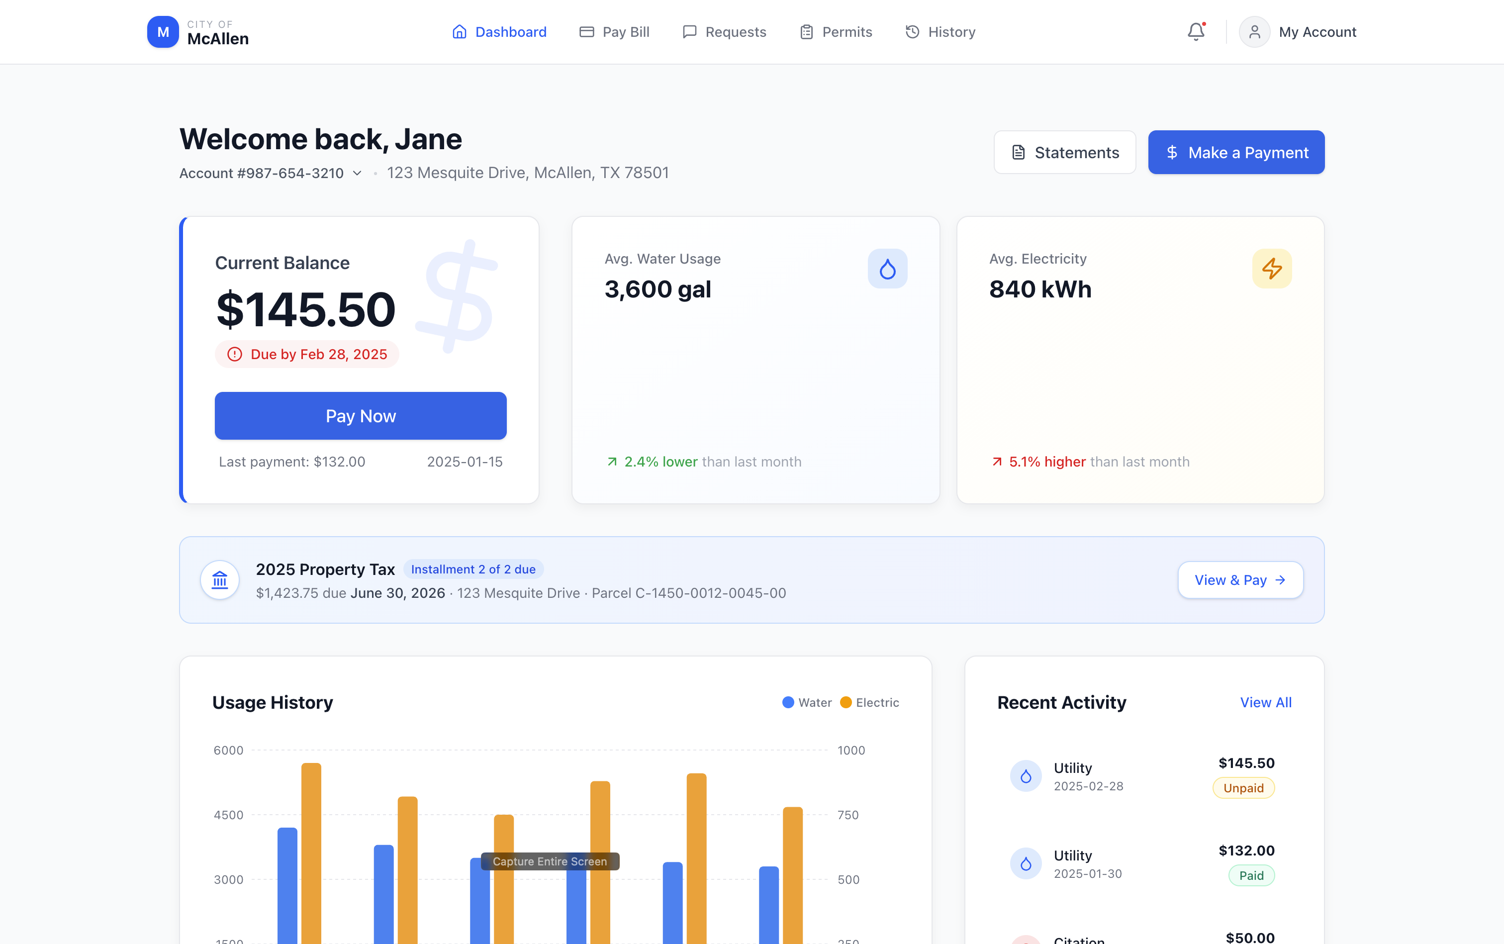This screenshot has width=1504, height=944.
Task: Click the alert icon in due date badge
Action: coord(235,355)
